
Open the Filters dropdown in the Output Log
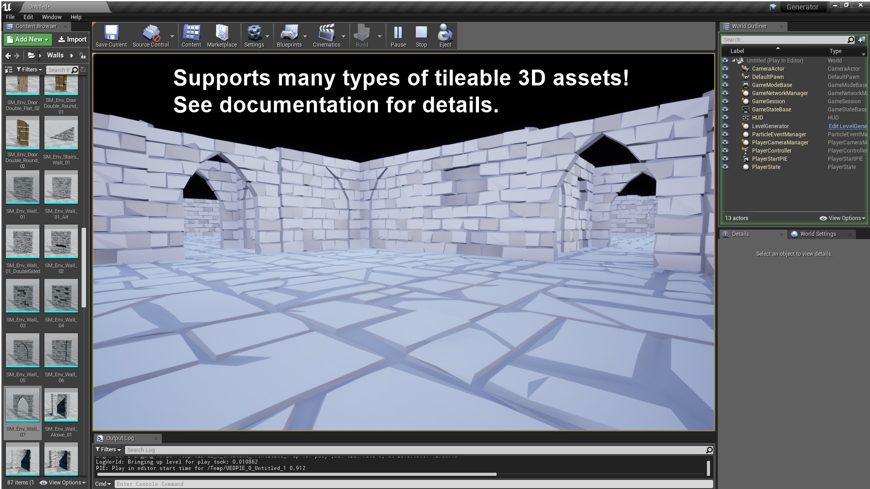point(107,449)
